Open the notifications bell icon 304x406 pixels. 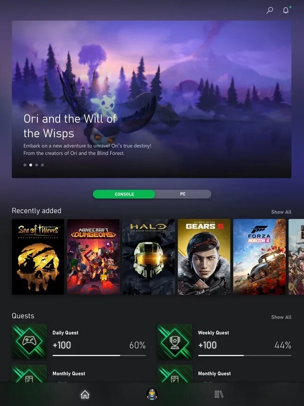point(286,10)
